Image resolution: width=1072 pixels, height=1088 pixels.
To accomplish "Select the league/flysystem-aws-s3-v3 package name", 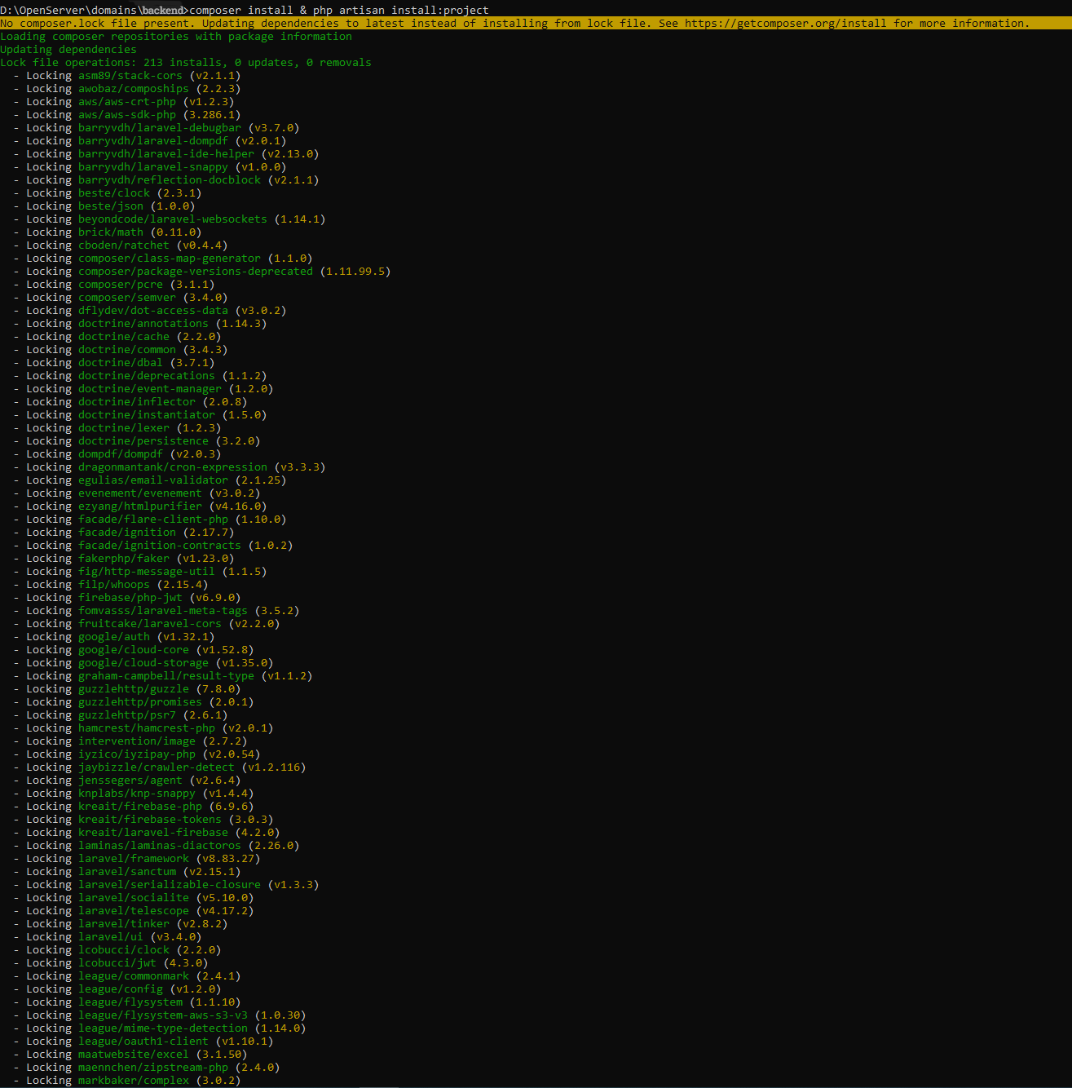I will click(163, 1015).
